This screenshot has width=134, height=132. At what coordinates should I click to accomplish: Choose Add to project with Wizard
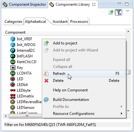point(84,50)
